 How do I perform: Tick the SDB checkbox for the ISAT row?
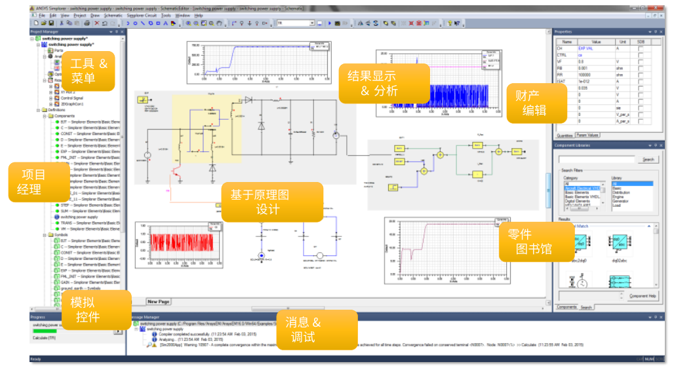click(641, 82)
